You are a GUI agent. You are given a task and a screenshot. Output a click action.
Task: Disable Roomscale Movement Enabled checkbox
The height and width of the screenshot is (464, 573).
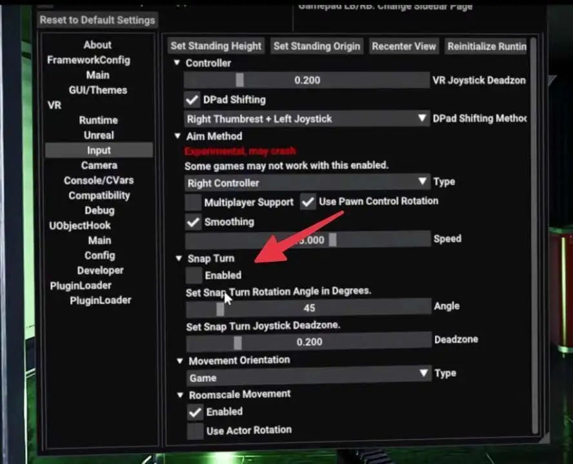(196, 412)
